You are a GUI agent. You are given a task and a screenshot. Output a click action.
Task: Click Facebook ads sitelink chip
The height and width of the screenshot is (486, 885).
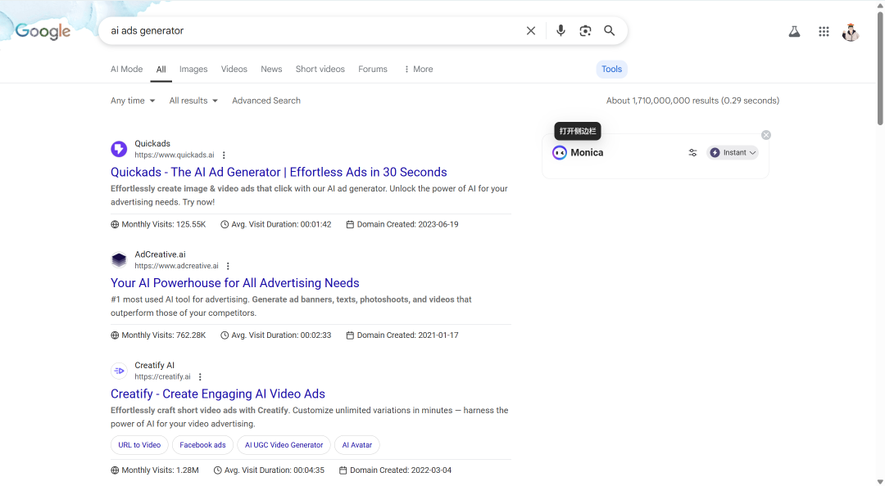(202, 445)
